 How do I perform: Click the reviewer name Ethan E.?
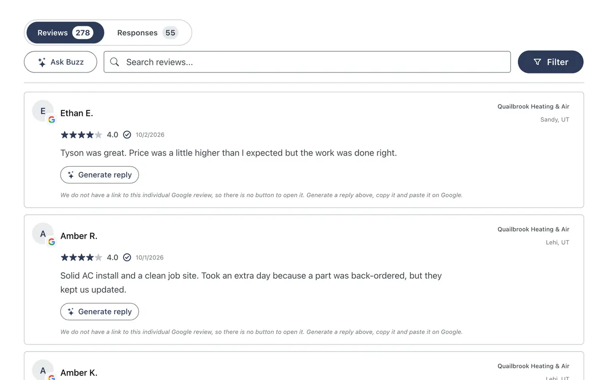click(x=77, y=113)
